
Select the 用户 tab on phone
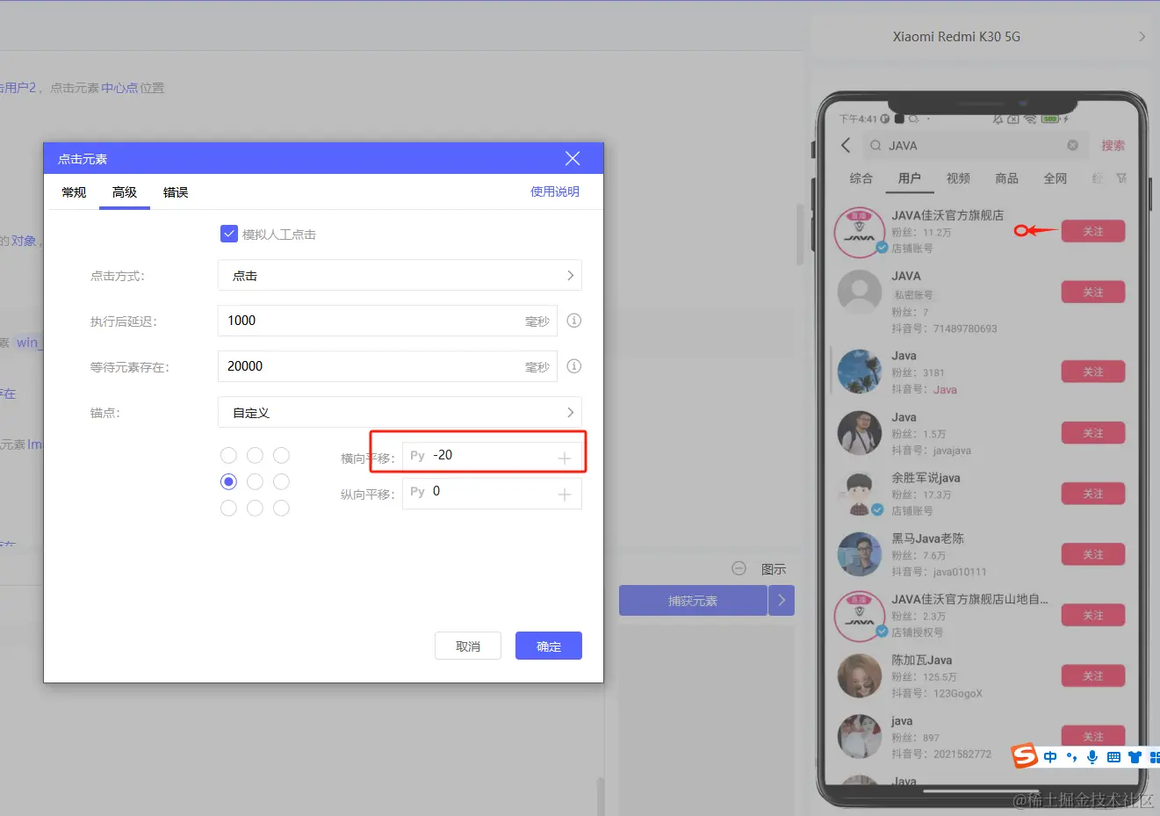(910, 178)
